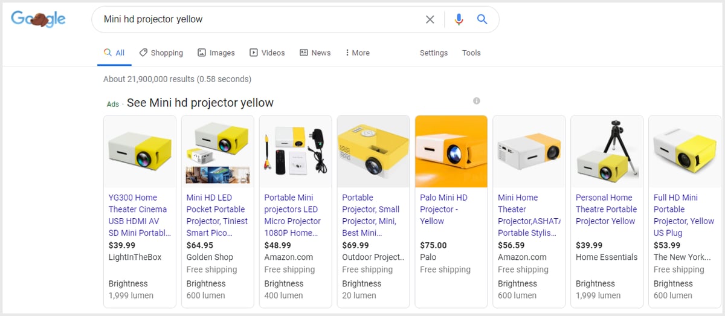Image resolution: width=725 pixels, height=316 pixels.
Task: Click the See Mini hd projector yellow heading
Action: click(200, 103)
